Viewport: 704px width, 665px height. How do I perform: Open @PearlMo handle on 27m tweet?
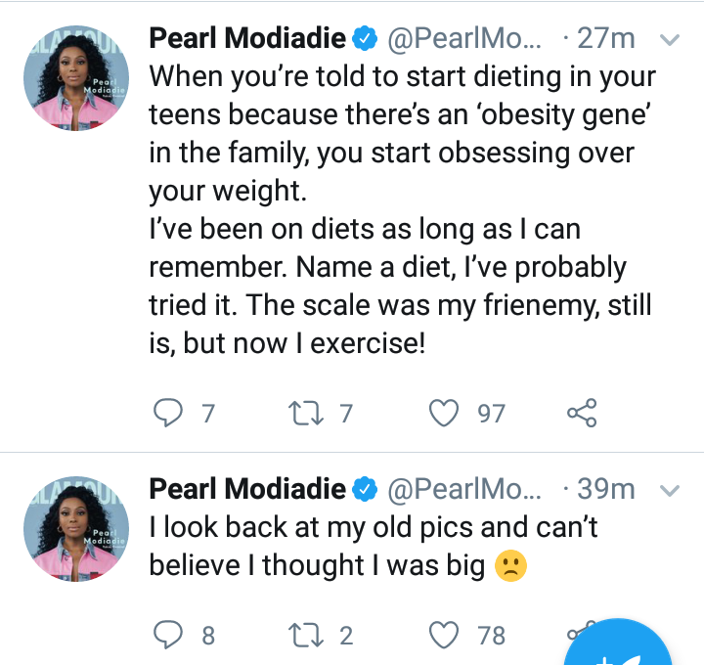pos(464,38)
